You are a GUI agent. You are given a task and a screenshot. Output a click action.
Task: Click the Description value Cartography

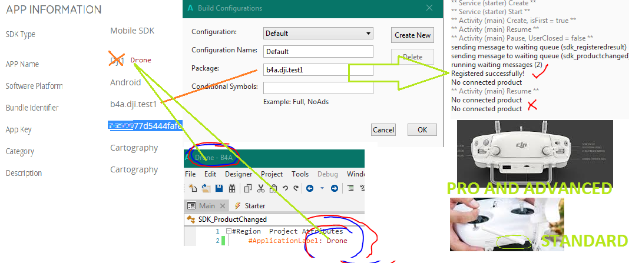pyautogui.click(x=134, y=170)
